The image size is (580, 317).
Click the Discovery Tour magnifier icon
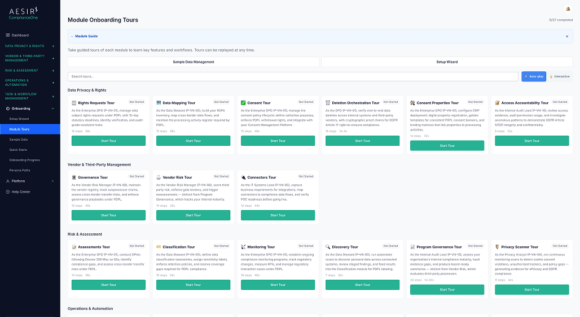pyautogui.click(x=328, y=247)
